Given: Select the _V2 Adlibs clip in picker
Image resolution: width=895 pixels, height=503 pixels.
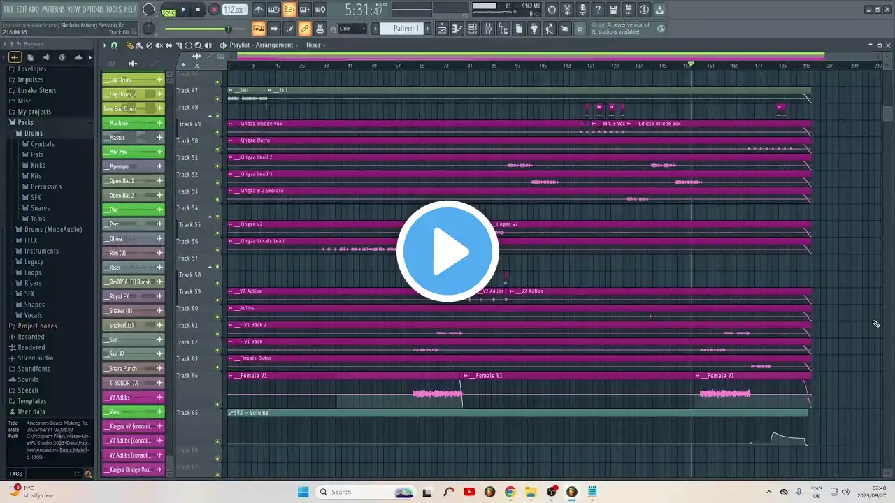Looking at the screenshot, I should [x=134, y=398].
